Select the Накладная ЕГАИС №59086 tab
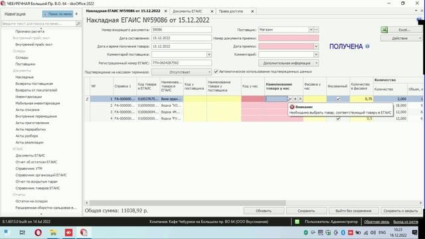 (x=123, y=11)
